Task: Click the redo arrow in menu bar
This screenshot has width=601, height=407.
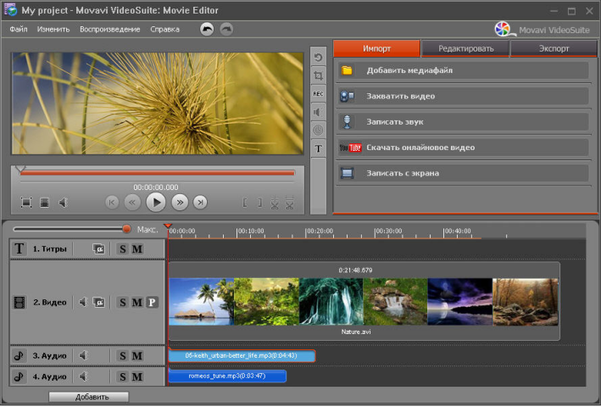Action: tap(226, 29)
